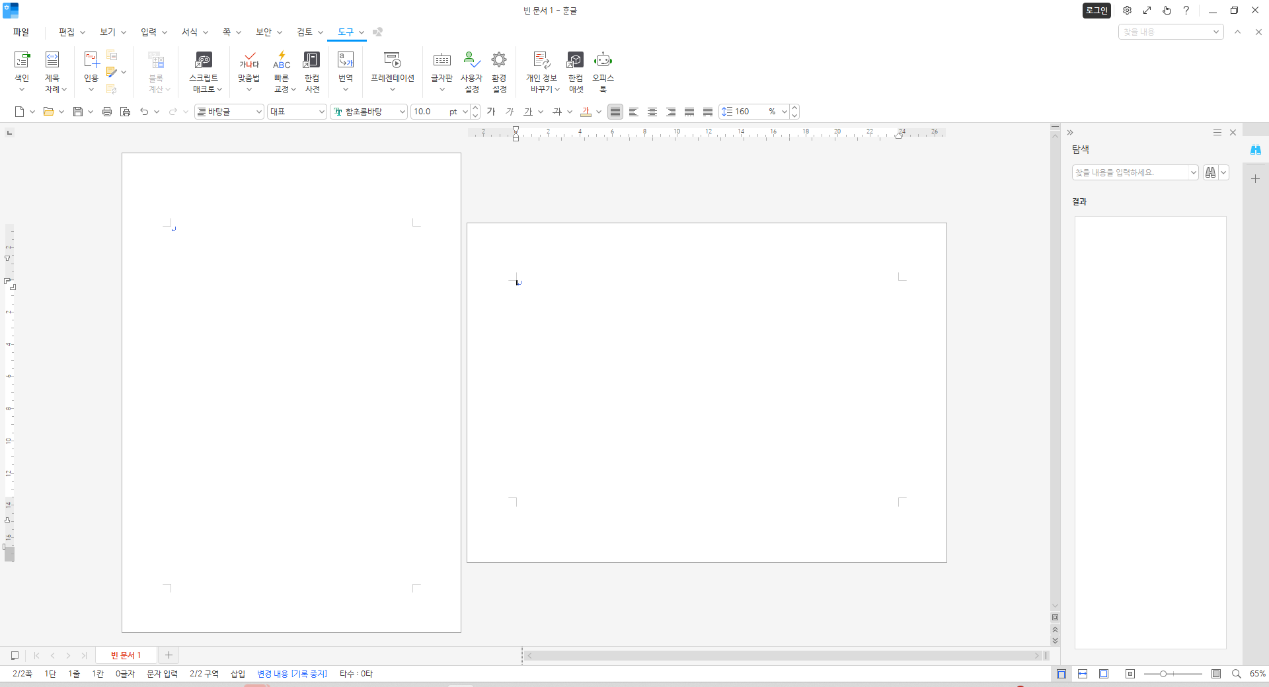Click the zoom slider handle
The width and height of the screenshot is (1269, 687).
(x=1163, y=674)
